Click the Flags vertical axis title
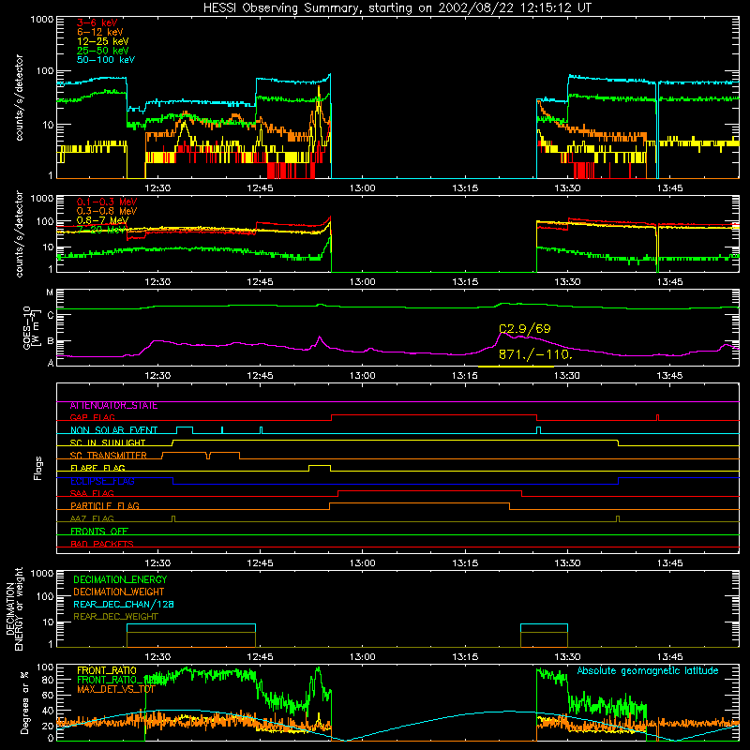This screenshot has width=750, height=750. (x=38, y=468)
